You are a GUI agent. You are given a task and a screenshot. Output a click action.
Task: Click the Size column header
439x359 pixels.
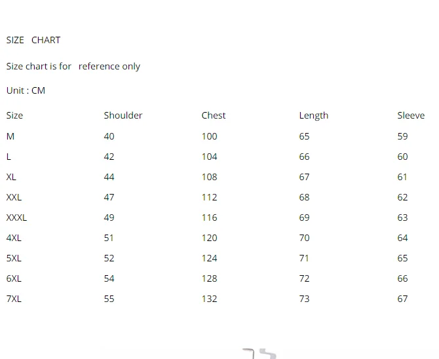(x=14, y=115)
